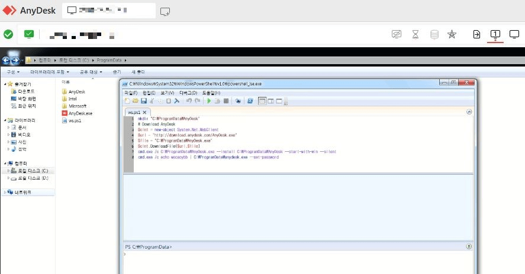Click the Save floppy disk icon
525x274 pixels.
(x=144, y=101)
